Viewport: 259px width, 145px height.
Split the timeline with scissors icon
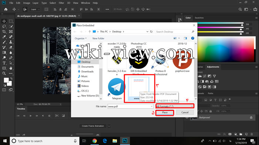(x=57, y=116)
